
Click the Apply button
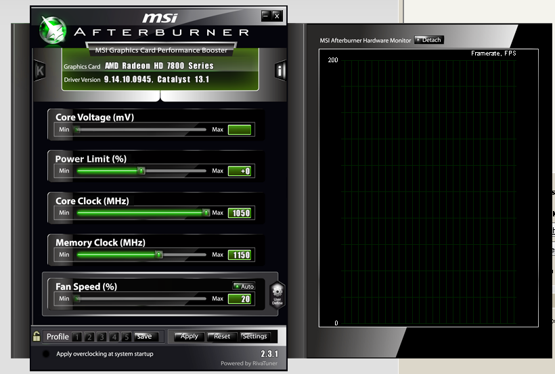click(190, 337)
